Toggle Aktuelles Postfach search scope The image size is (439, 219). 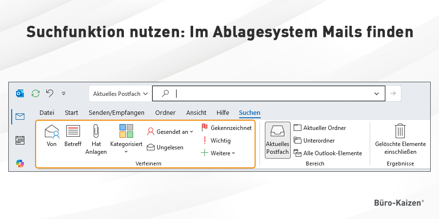tap(278, 139)
